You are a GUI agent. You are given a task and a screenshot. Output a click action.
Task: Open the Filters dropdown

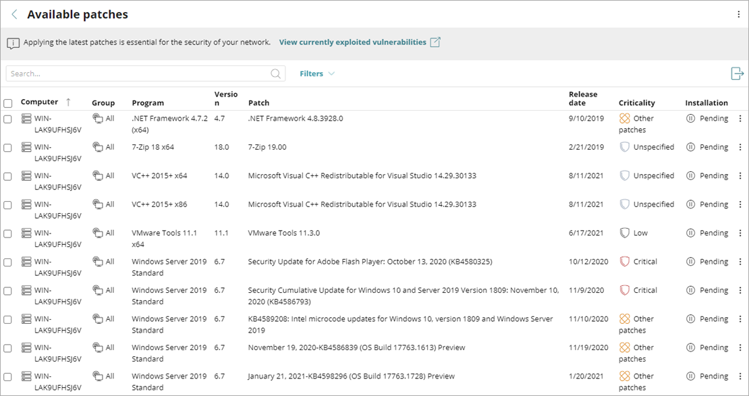point(316,73)
